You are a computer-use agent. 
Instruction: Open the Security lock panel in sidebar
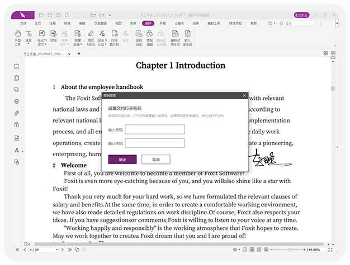[x=17, y=125]
